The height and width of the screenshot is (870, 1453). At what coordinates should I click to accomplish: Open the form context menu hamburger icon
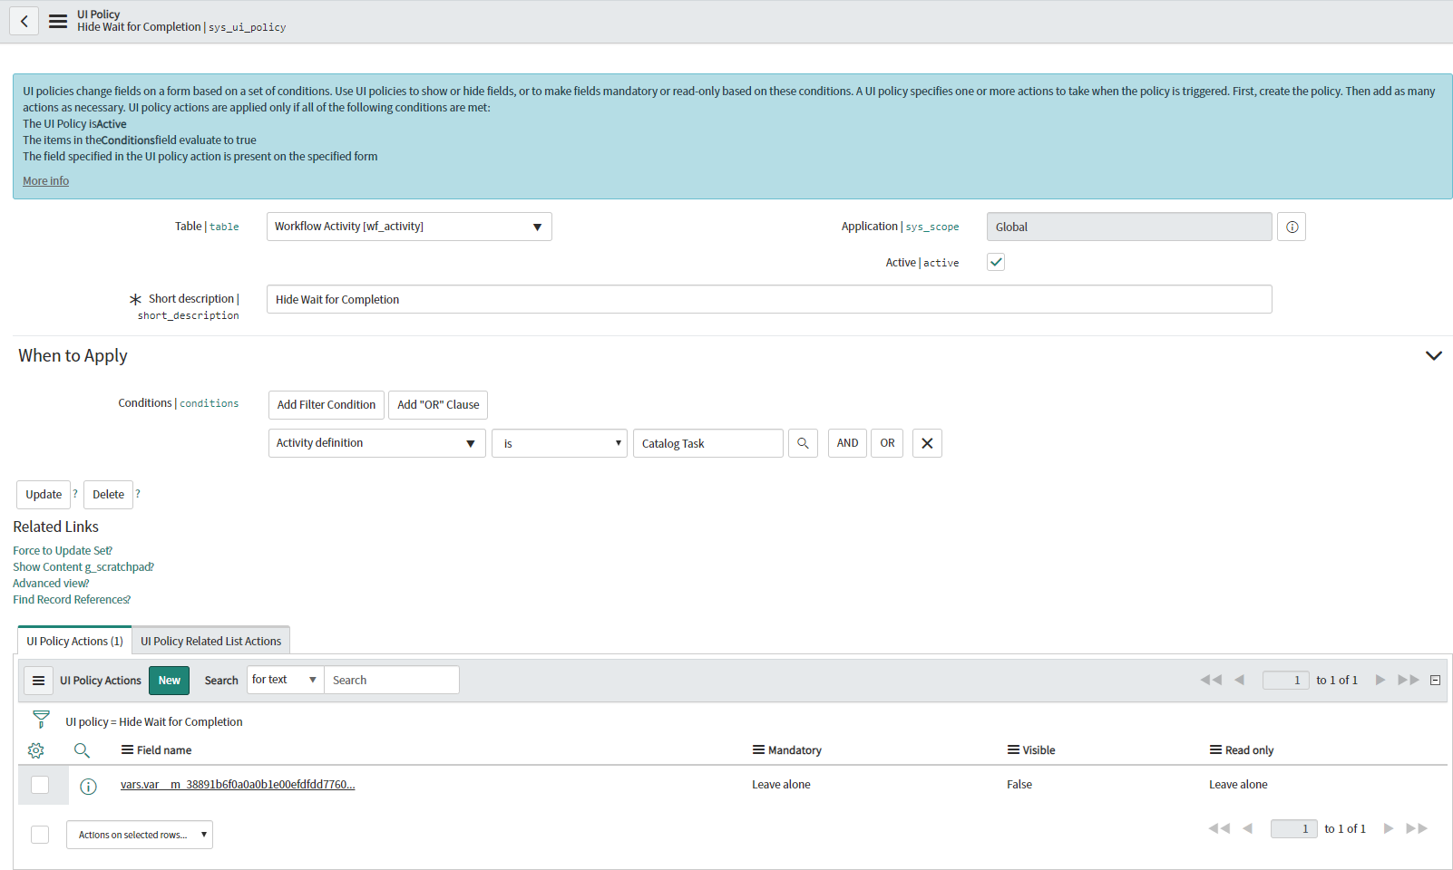pyautogui.click(x=58, y=21)
